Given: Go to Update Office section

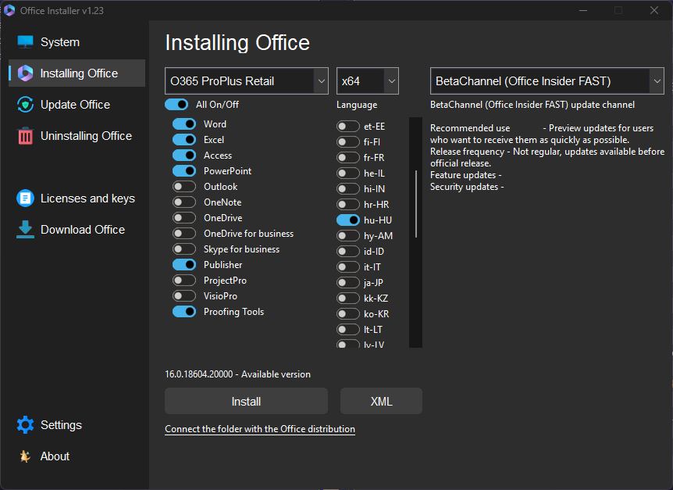Looking at the screenshot, I should coord(75,105).
